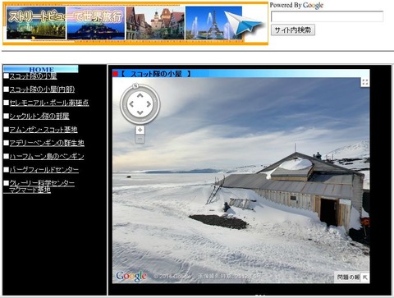The height and width of the screenshot is (298, 394).
Task: Click the paper airplane graphic in banner
Action: click(244, 23)
